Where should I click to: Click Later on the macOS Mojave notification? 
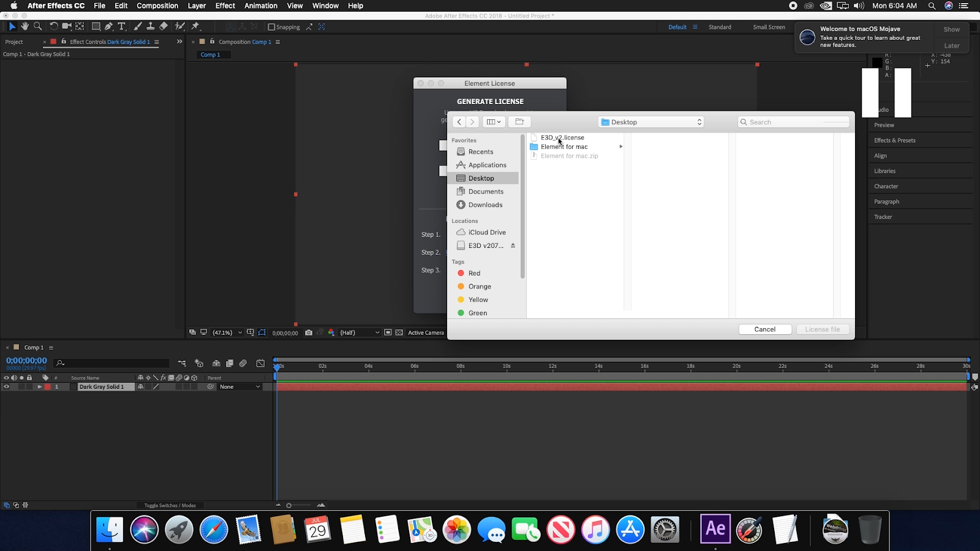pos(951,46)
